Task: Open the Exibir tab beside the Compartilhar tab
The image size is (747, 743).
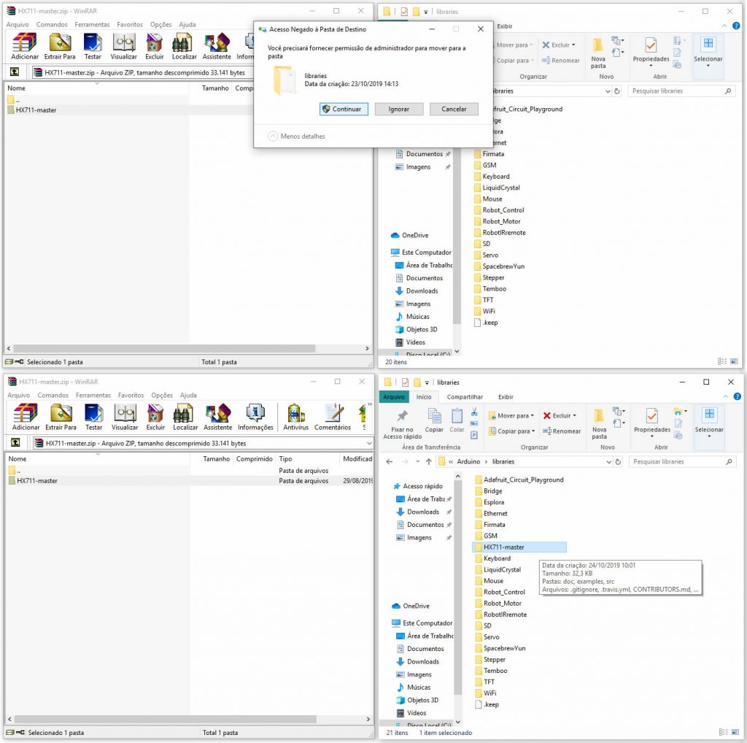Action: point(506,396)
